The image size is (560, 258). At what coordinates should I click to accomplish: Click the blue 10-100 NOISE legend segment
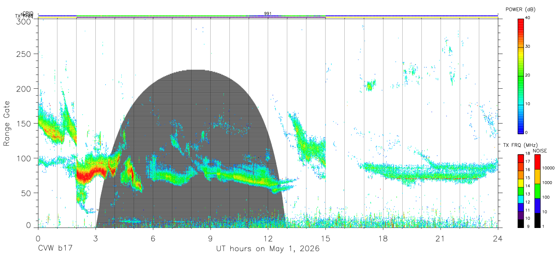pyautogui.click(x=537, y=206)
